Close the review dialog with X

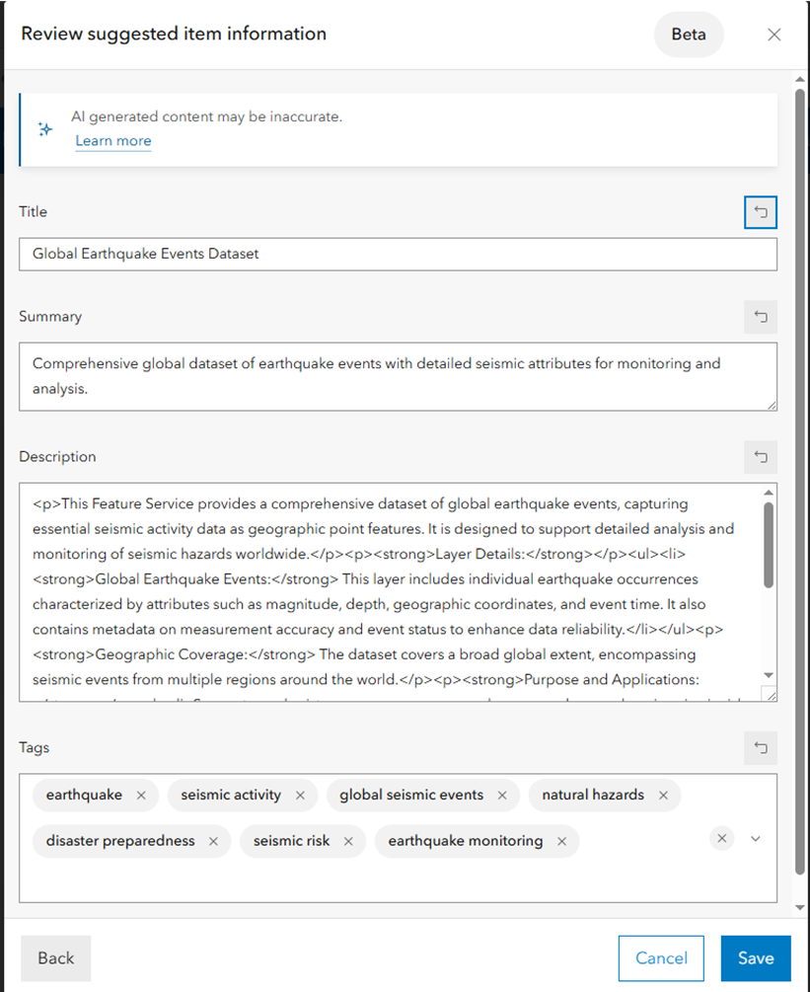[x=774, y=35]
